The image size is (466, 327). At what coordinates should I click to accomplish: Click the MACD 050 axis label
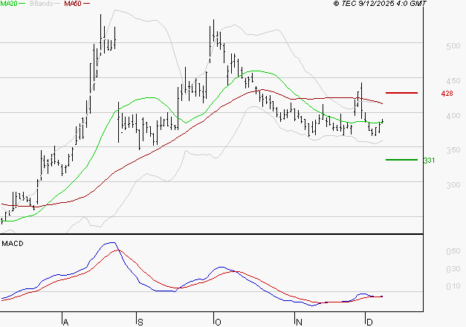click(453, 251)
